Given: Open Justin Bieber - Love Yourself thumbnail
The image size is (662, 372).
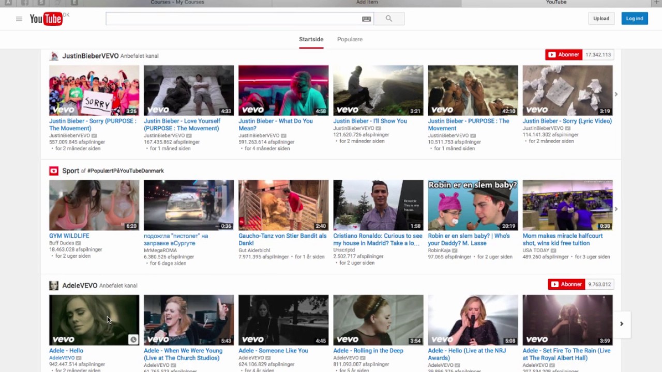Looking at the screenshot, I should pos(189,90).
